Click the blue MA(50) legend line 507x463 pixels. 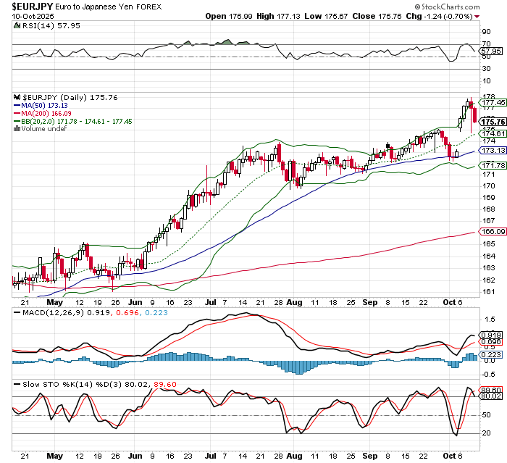[x=17, y=105]
